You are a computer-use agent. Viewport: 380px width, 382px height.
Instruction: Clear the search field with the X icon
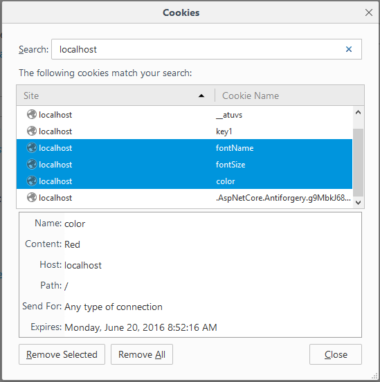click(x=349, y=49)
